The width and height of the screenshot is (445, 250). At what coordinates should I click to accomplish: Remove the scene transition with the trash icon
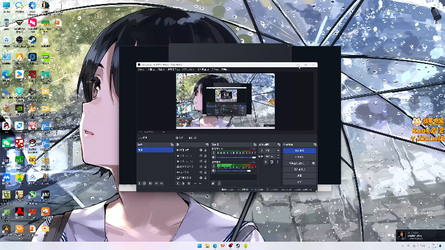click(x=271, y=162)
